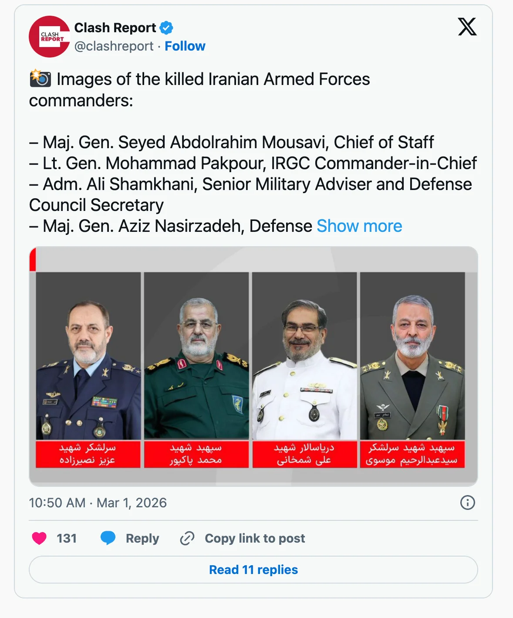Click the Clash Report display name
Viewport: 513px width, 618px height.
point(115,28)
